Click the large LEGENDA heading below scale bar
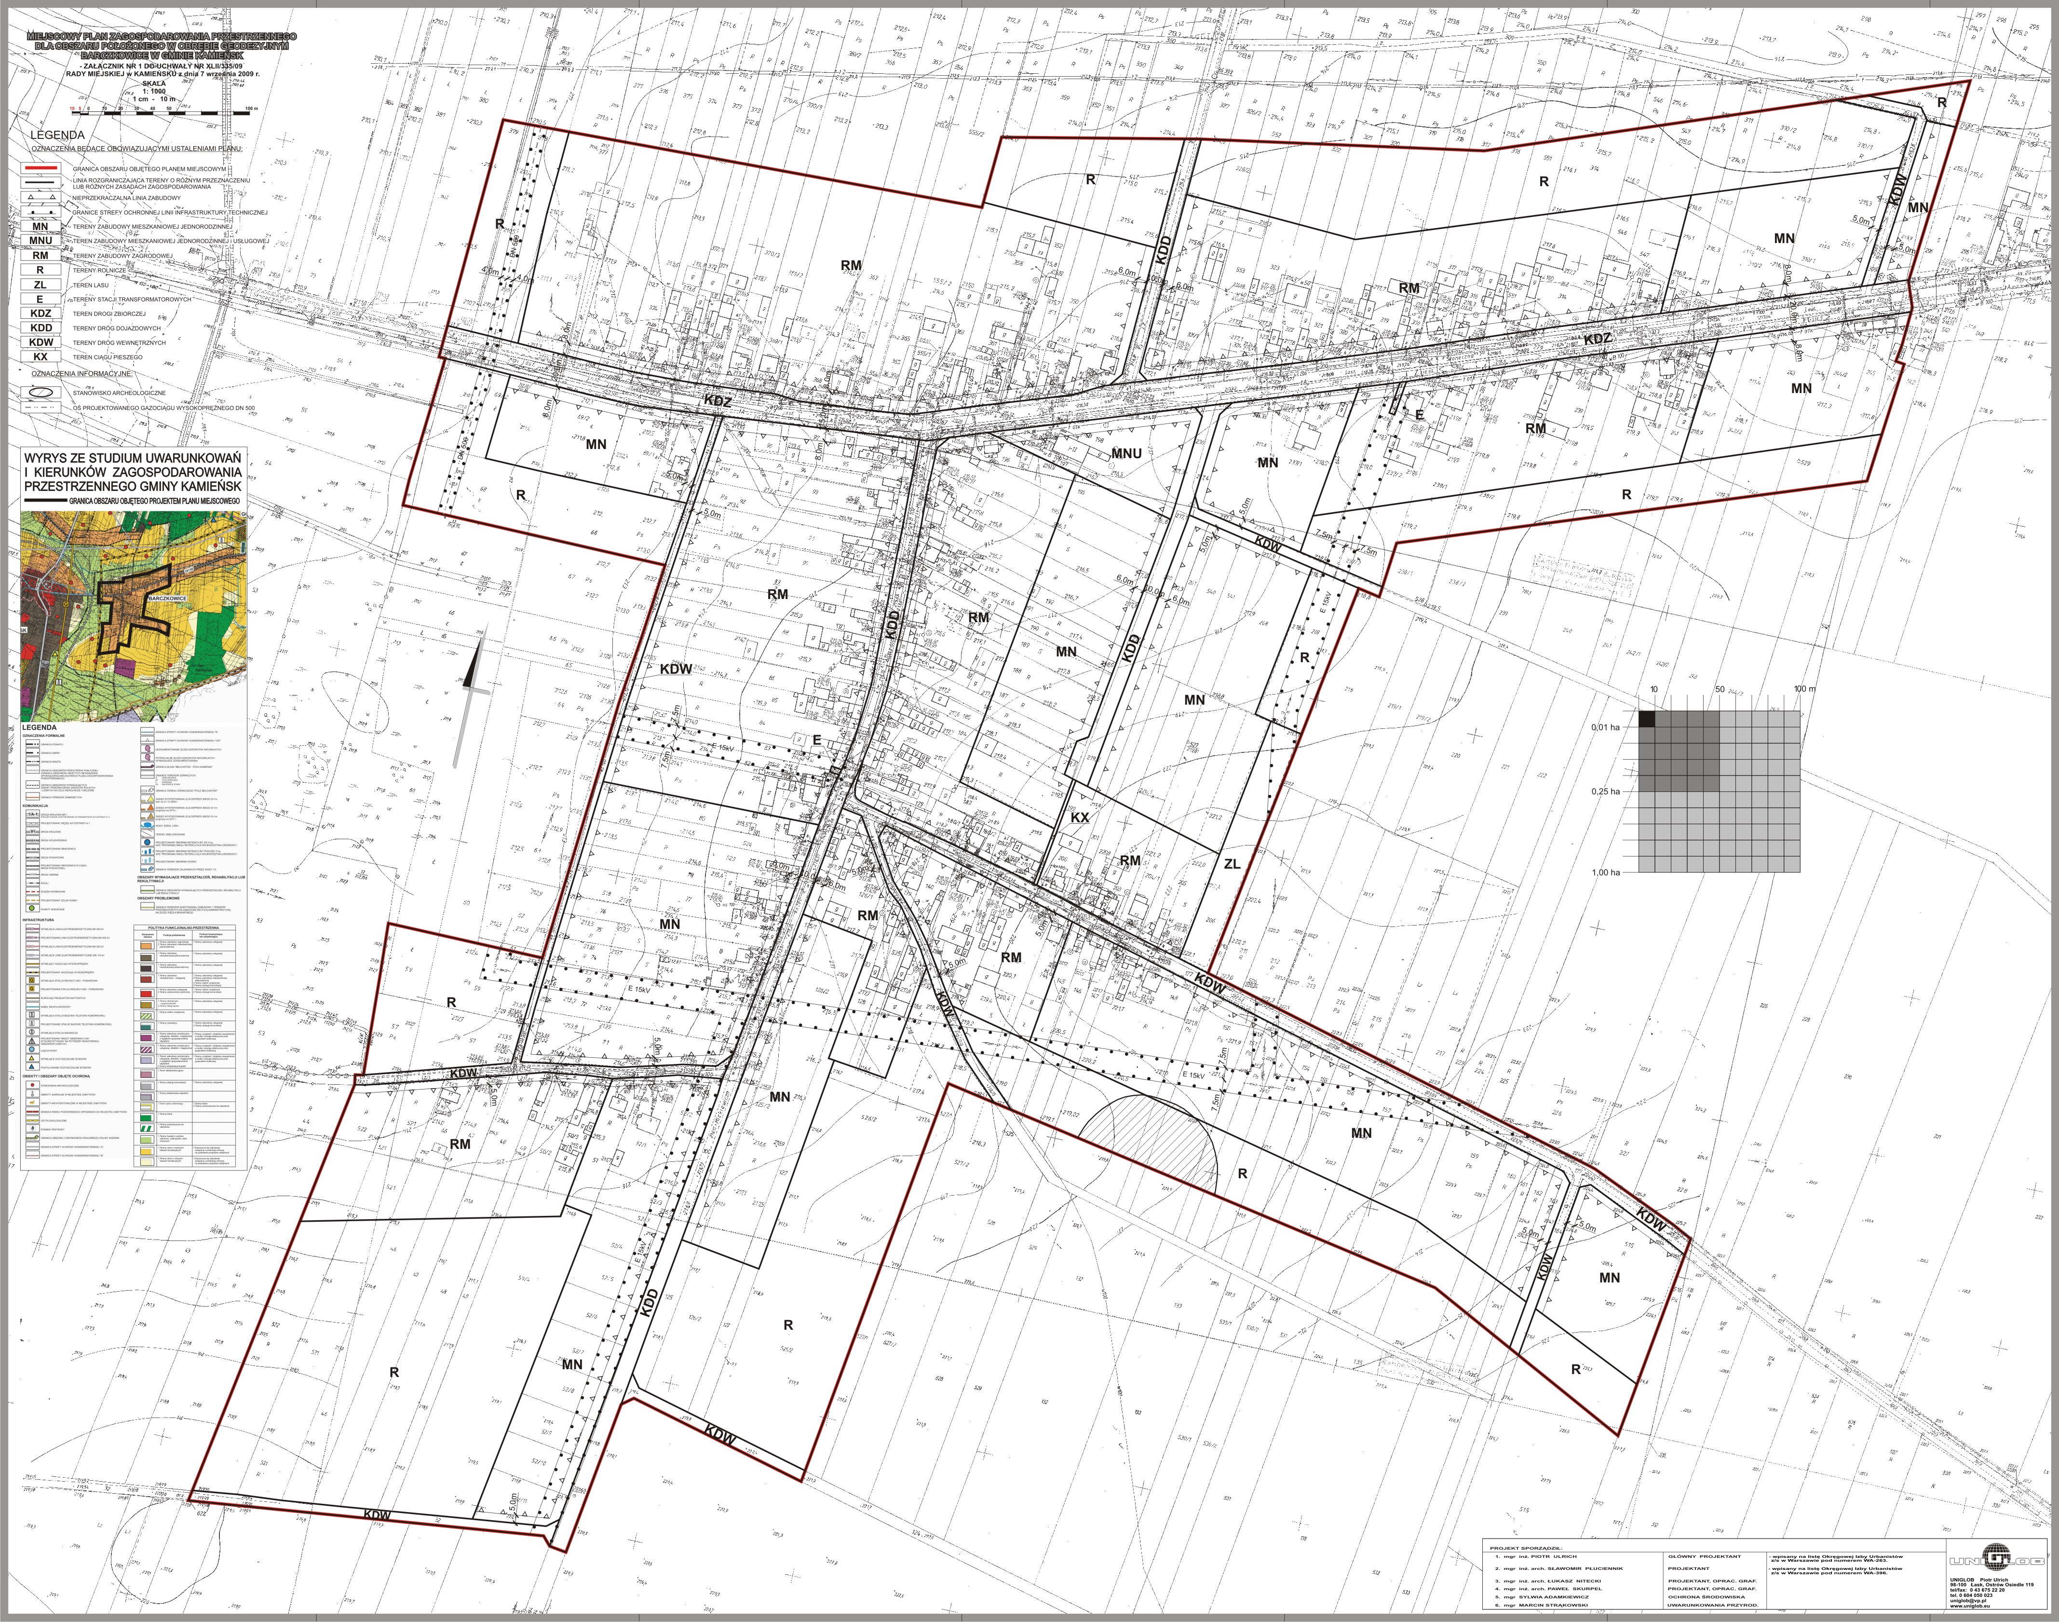Screen dimensions: 2059x1622 pos(58,135)
